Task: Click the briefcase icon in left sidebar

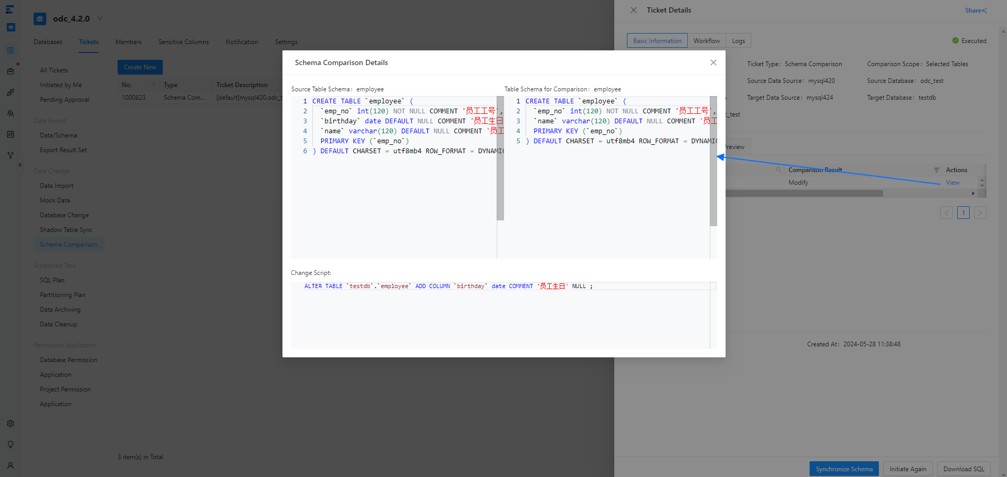Action: pyautogui.click(x=11, y=71)
